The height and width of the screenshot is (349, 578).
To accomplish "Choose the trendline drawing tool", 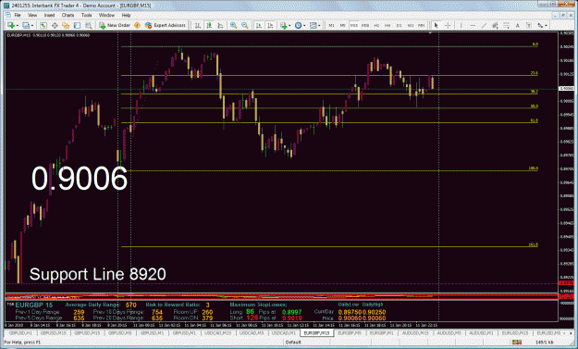I will tap(484, 25).
